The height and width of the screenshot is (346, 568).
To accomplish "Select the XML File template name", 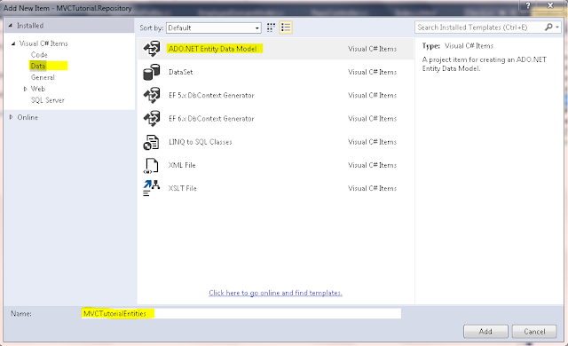I will (182, 165).
